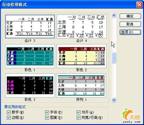This screenshot has height=125, width=144.
Task: Toggle the 边框(B) checkbox
Action: tap(9, 118)
